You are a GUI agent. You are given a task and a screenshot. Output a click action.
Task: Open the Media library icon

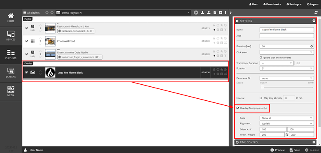click(11, 91)
